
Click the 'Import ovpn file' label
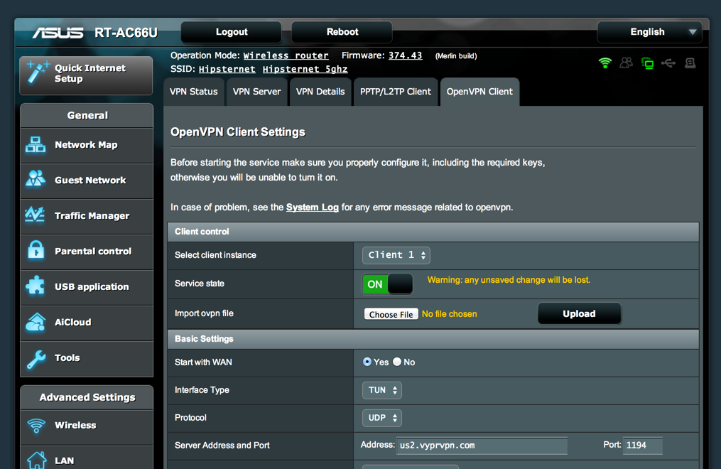tap(204, 313)
